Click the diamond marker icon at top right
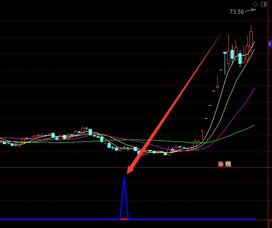 tap(255, 4)
